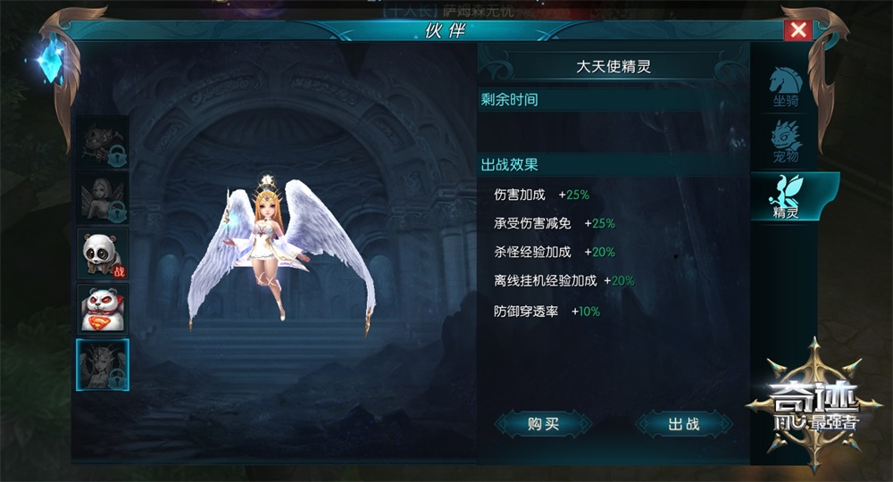Select the locked imp sprite thumbnail

pos(103,142)
